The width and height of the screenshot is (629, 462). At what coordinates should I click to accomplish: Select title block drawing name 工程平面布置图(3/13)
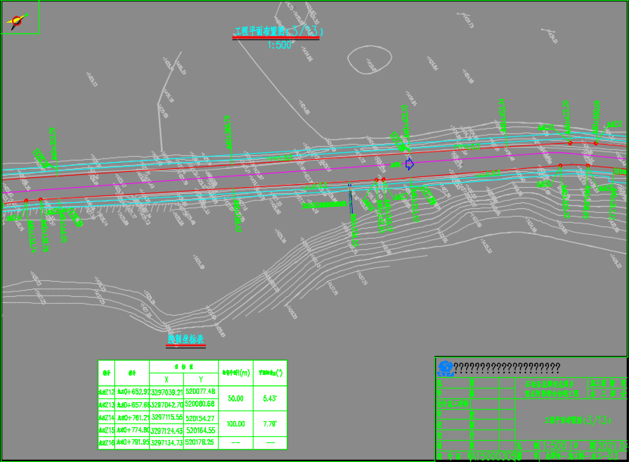coord(578,420)
